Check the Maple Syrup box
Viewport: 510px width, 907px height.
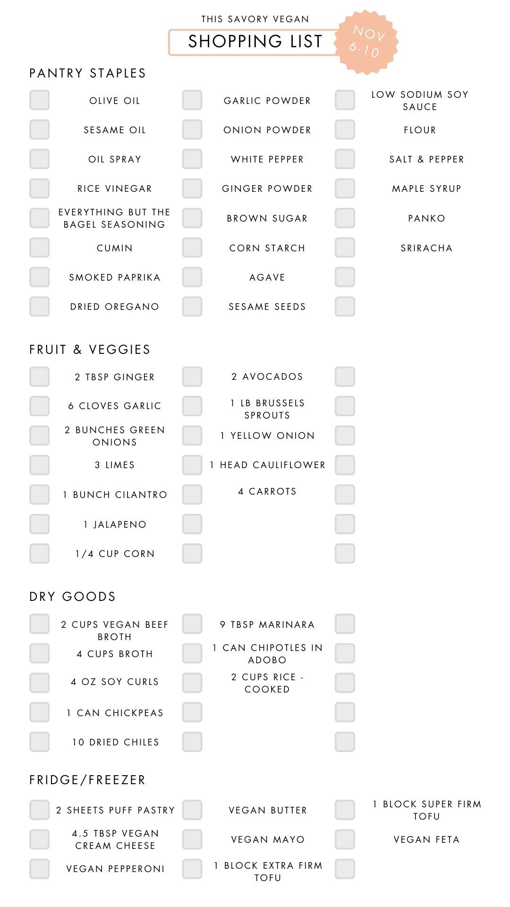tap(345, 188)
